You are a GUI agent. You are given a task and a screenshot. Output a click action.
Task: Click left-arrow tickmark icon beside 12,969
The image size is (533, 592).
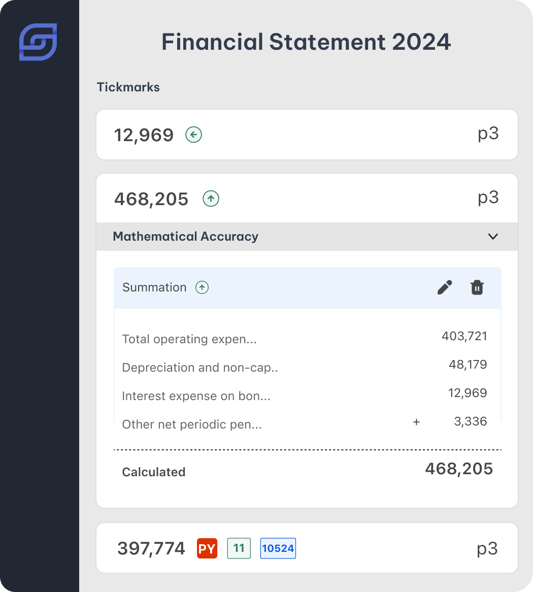click(193, 135)
